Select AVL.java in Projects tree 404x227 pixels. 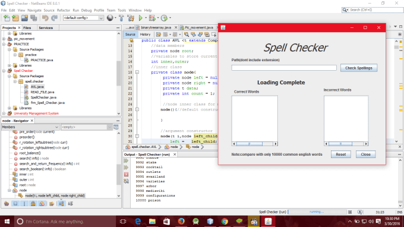coord(37,87)
